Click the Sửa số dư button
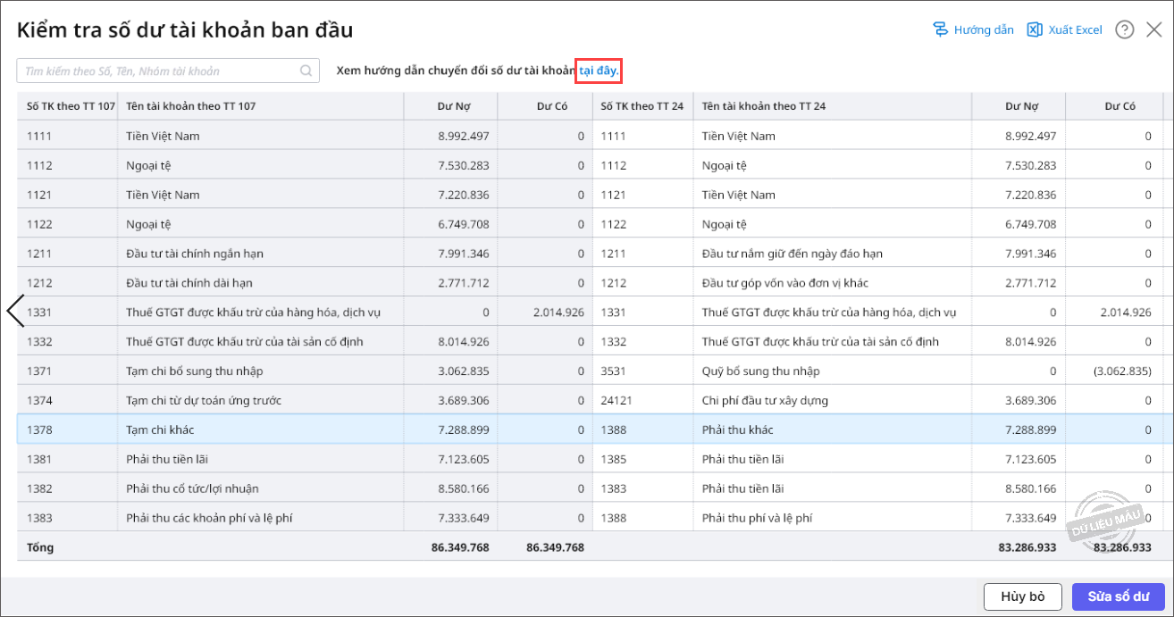This screenshot has width=1174, height=617. [x=1119, y=596]
